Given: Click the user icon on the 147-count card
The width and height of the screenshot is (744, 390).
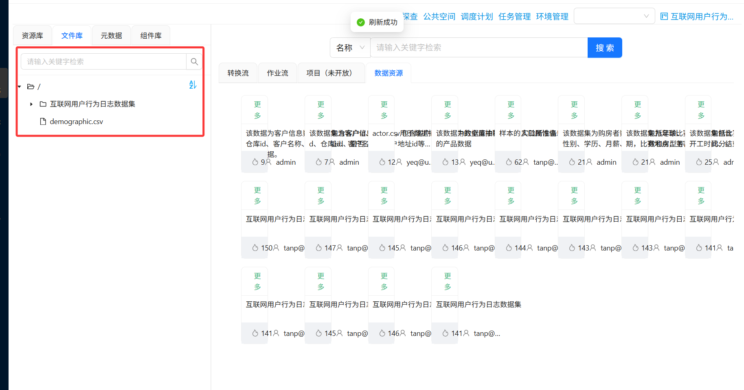Looking at the screenshot, I should pos(340,248).
